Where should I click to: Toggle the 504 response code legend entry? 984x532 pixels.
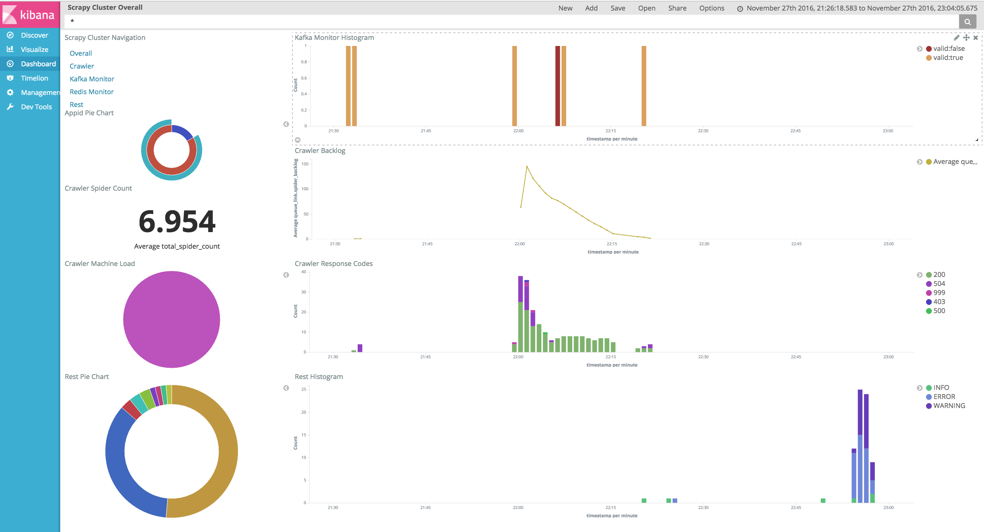(x=939, y=284)
